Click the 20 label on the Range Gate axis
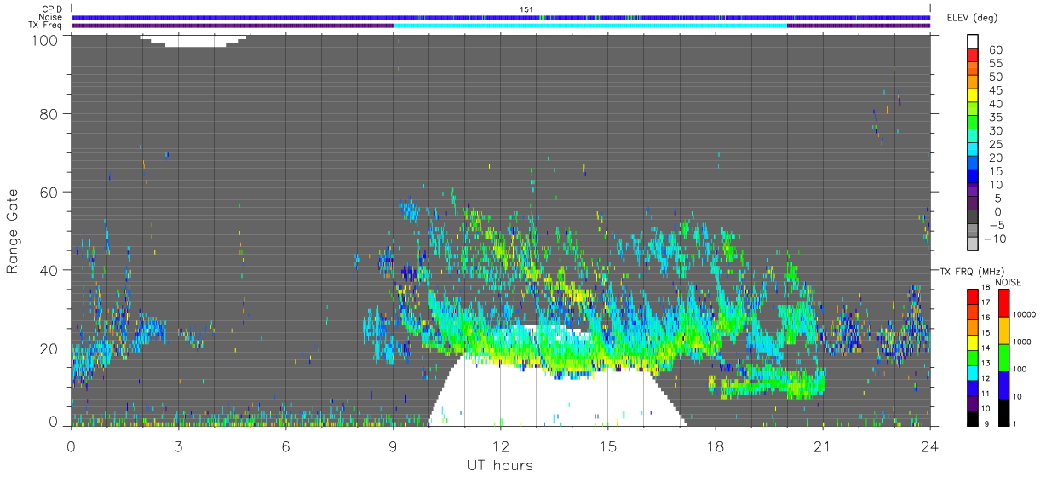Screen dimensions: 1046x483 coord(49,348)
